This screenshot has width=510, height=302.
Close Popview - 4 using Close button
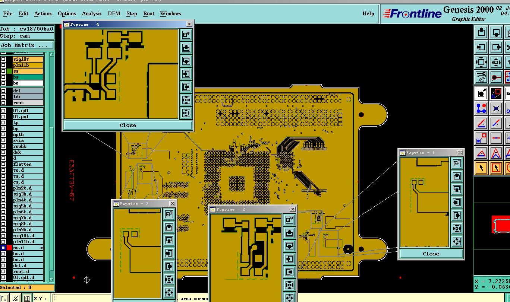[x=128, y=125]
